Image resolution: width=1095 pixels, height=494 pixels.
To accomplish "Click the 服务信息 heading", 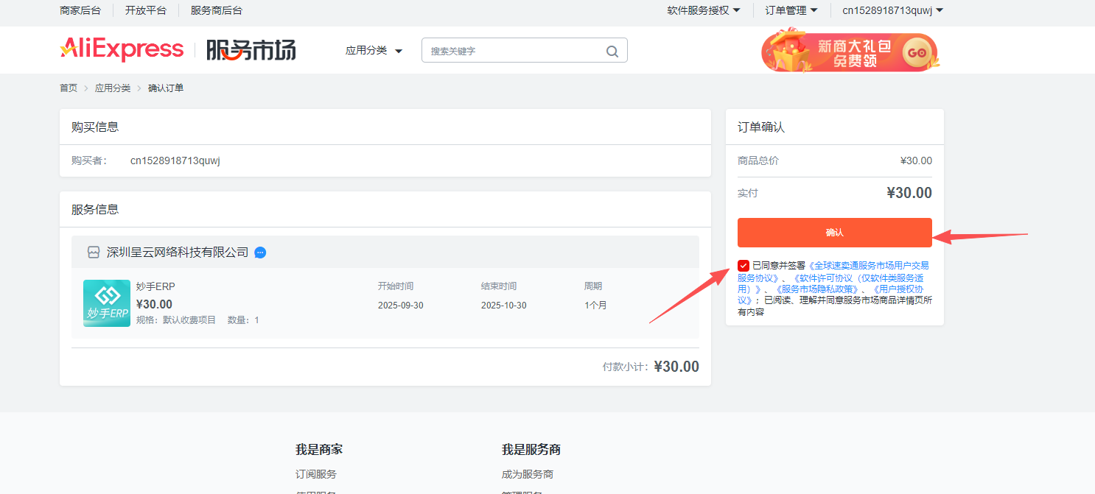I will pos(95,209).
